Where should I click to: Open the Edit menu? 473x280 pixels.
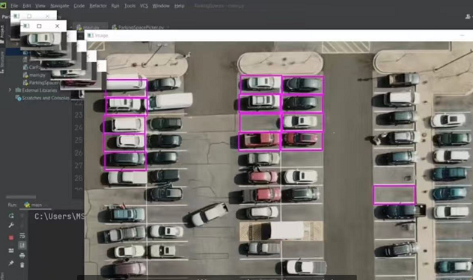26,6
